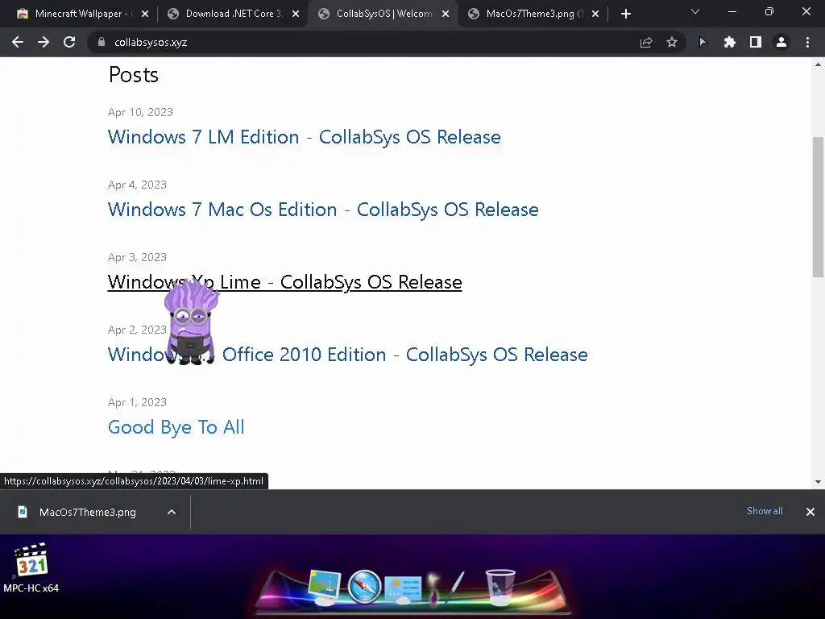The width and height of the screenshot is (825, 619).
Task: Open Chrome's three-dot menu
Action: click(807, 42)
